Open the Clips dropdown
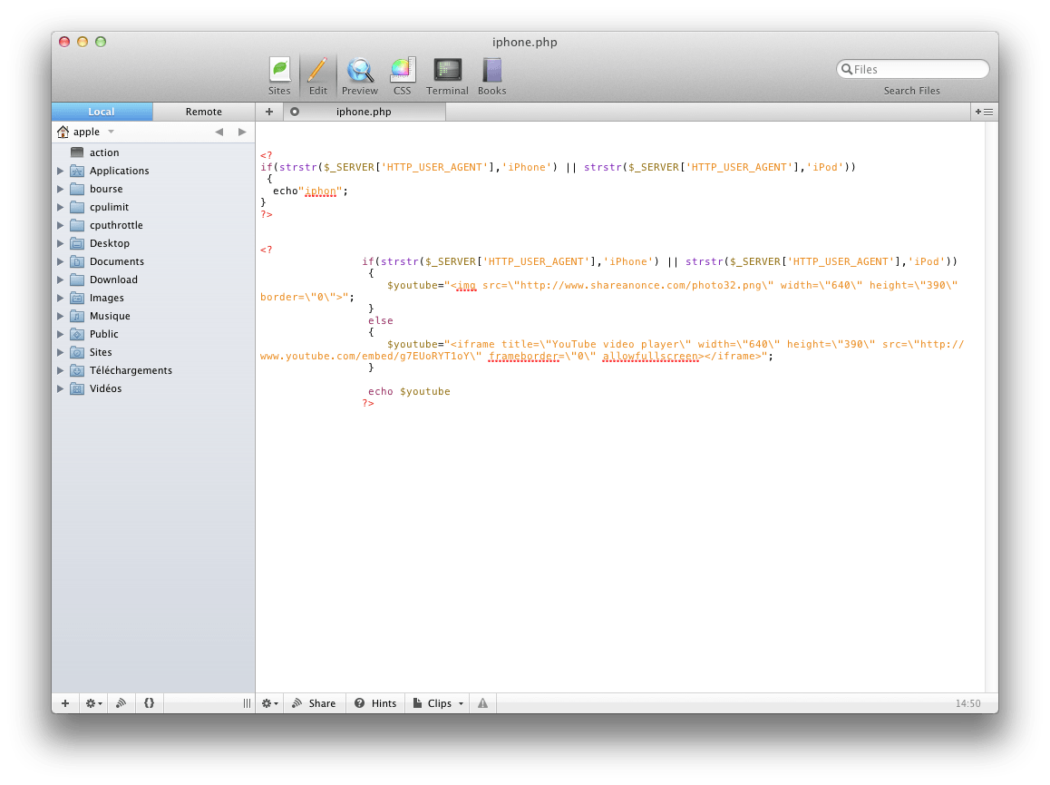The width and height of the screenshot is (1050, 785). 438,703
